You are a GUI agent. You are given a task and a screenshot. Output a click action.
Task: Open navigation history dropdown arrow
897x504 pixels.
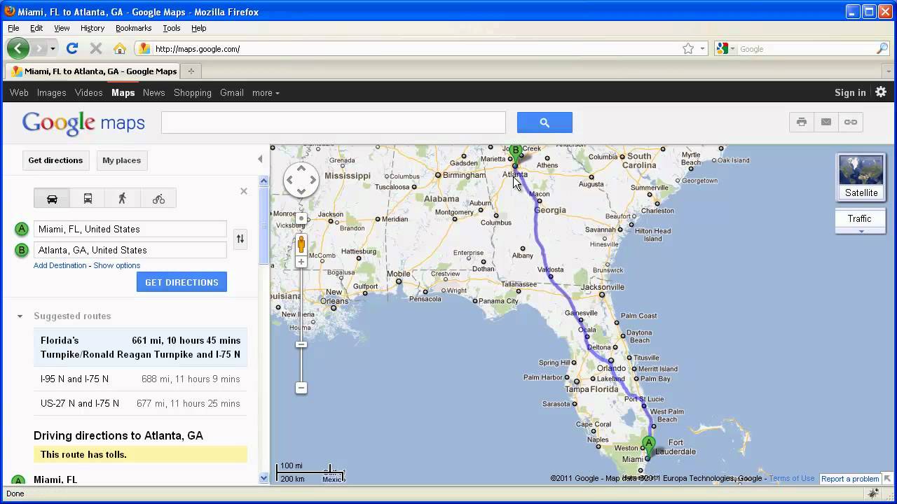(53, 48)
